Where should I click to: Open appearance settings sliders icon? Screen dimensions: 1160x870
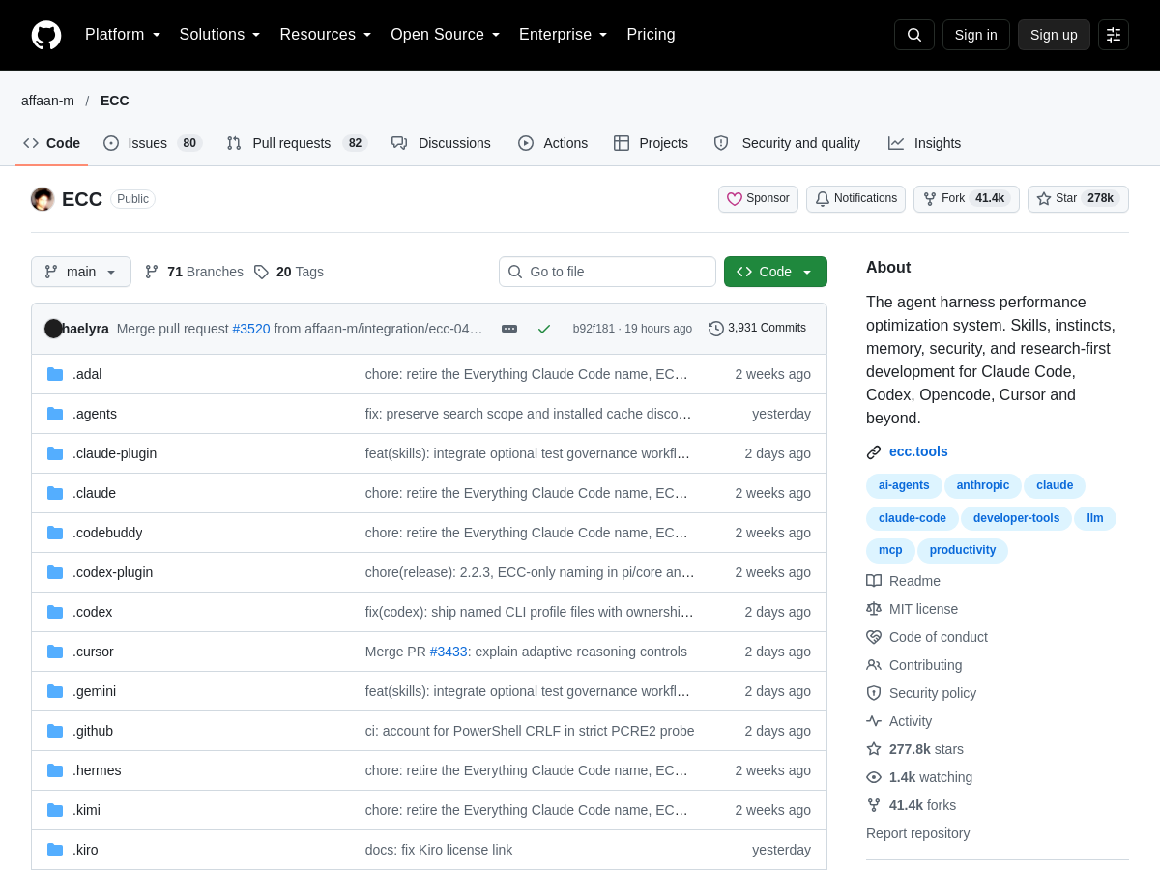[1114, 35]
